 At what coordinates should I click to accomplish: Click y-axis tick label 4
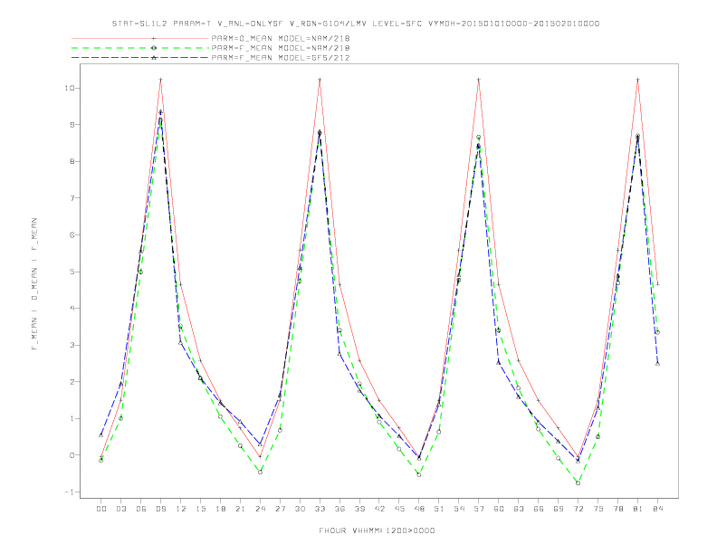(72, 308)
